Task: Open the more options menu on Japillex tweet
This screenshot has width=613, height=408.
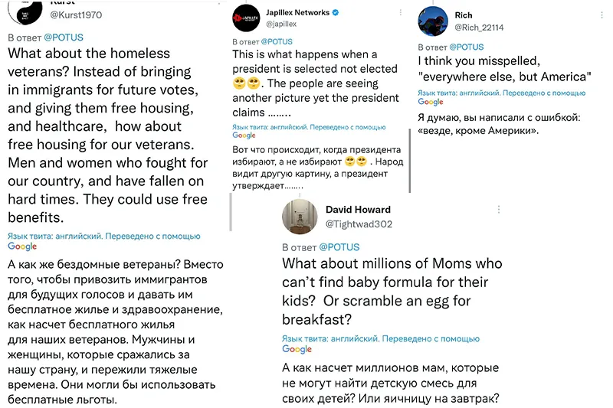Action: coord(400,12)
